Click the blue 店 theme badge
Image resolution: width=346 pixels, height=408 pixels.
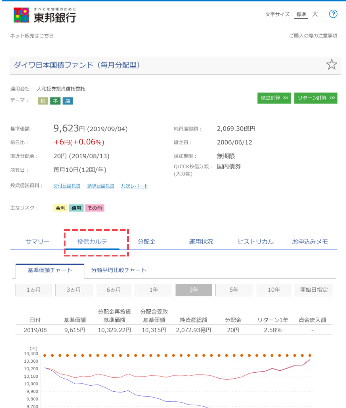68,101
